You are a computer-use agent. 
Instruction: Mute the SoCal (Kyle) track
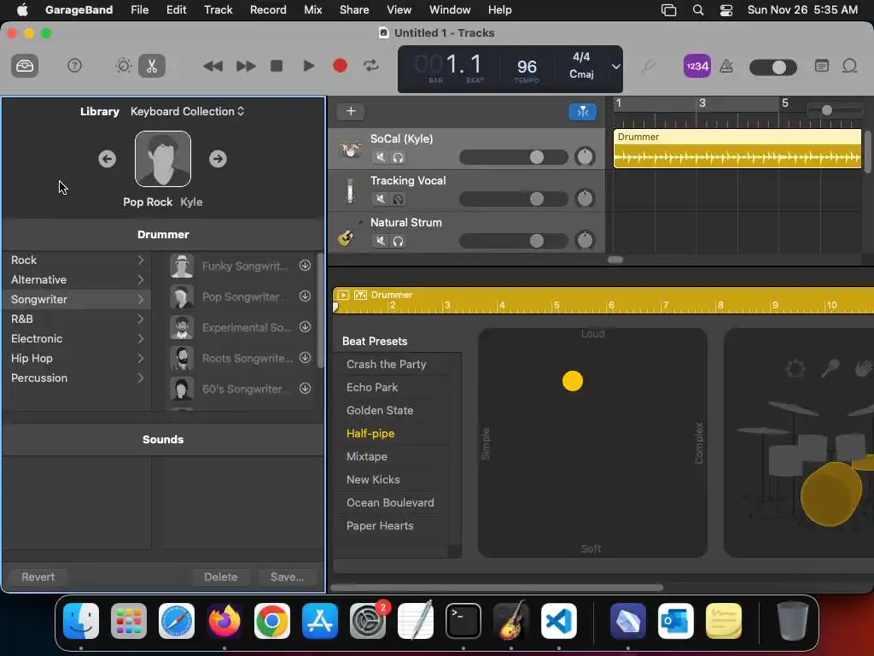click(x=380, y=157)
